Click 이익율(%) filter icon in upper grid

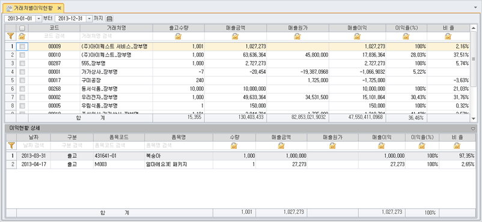406,37
